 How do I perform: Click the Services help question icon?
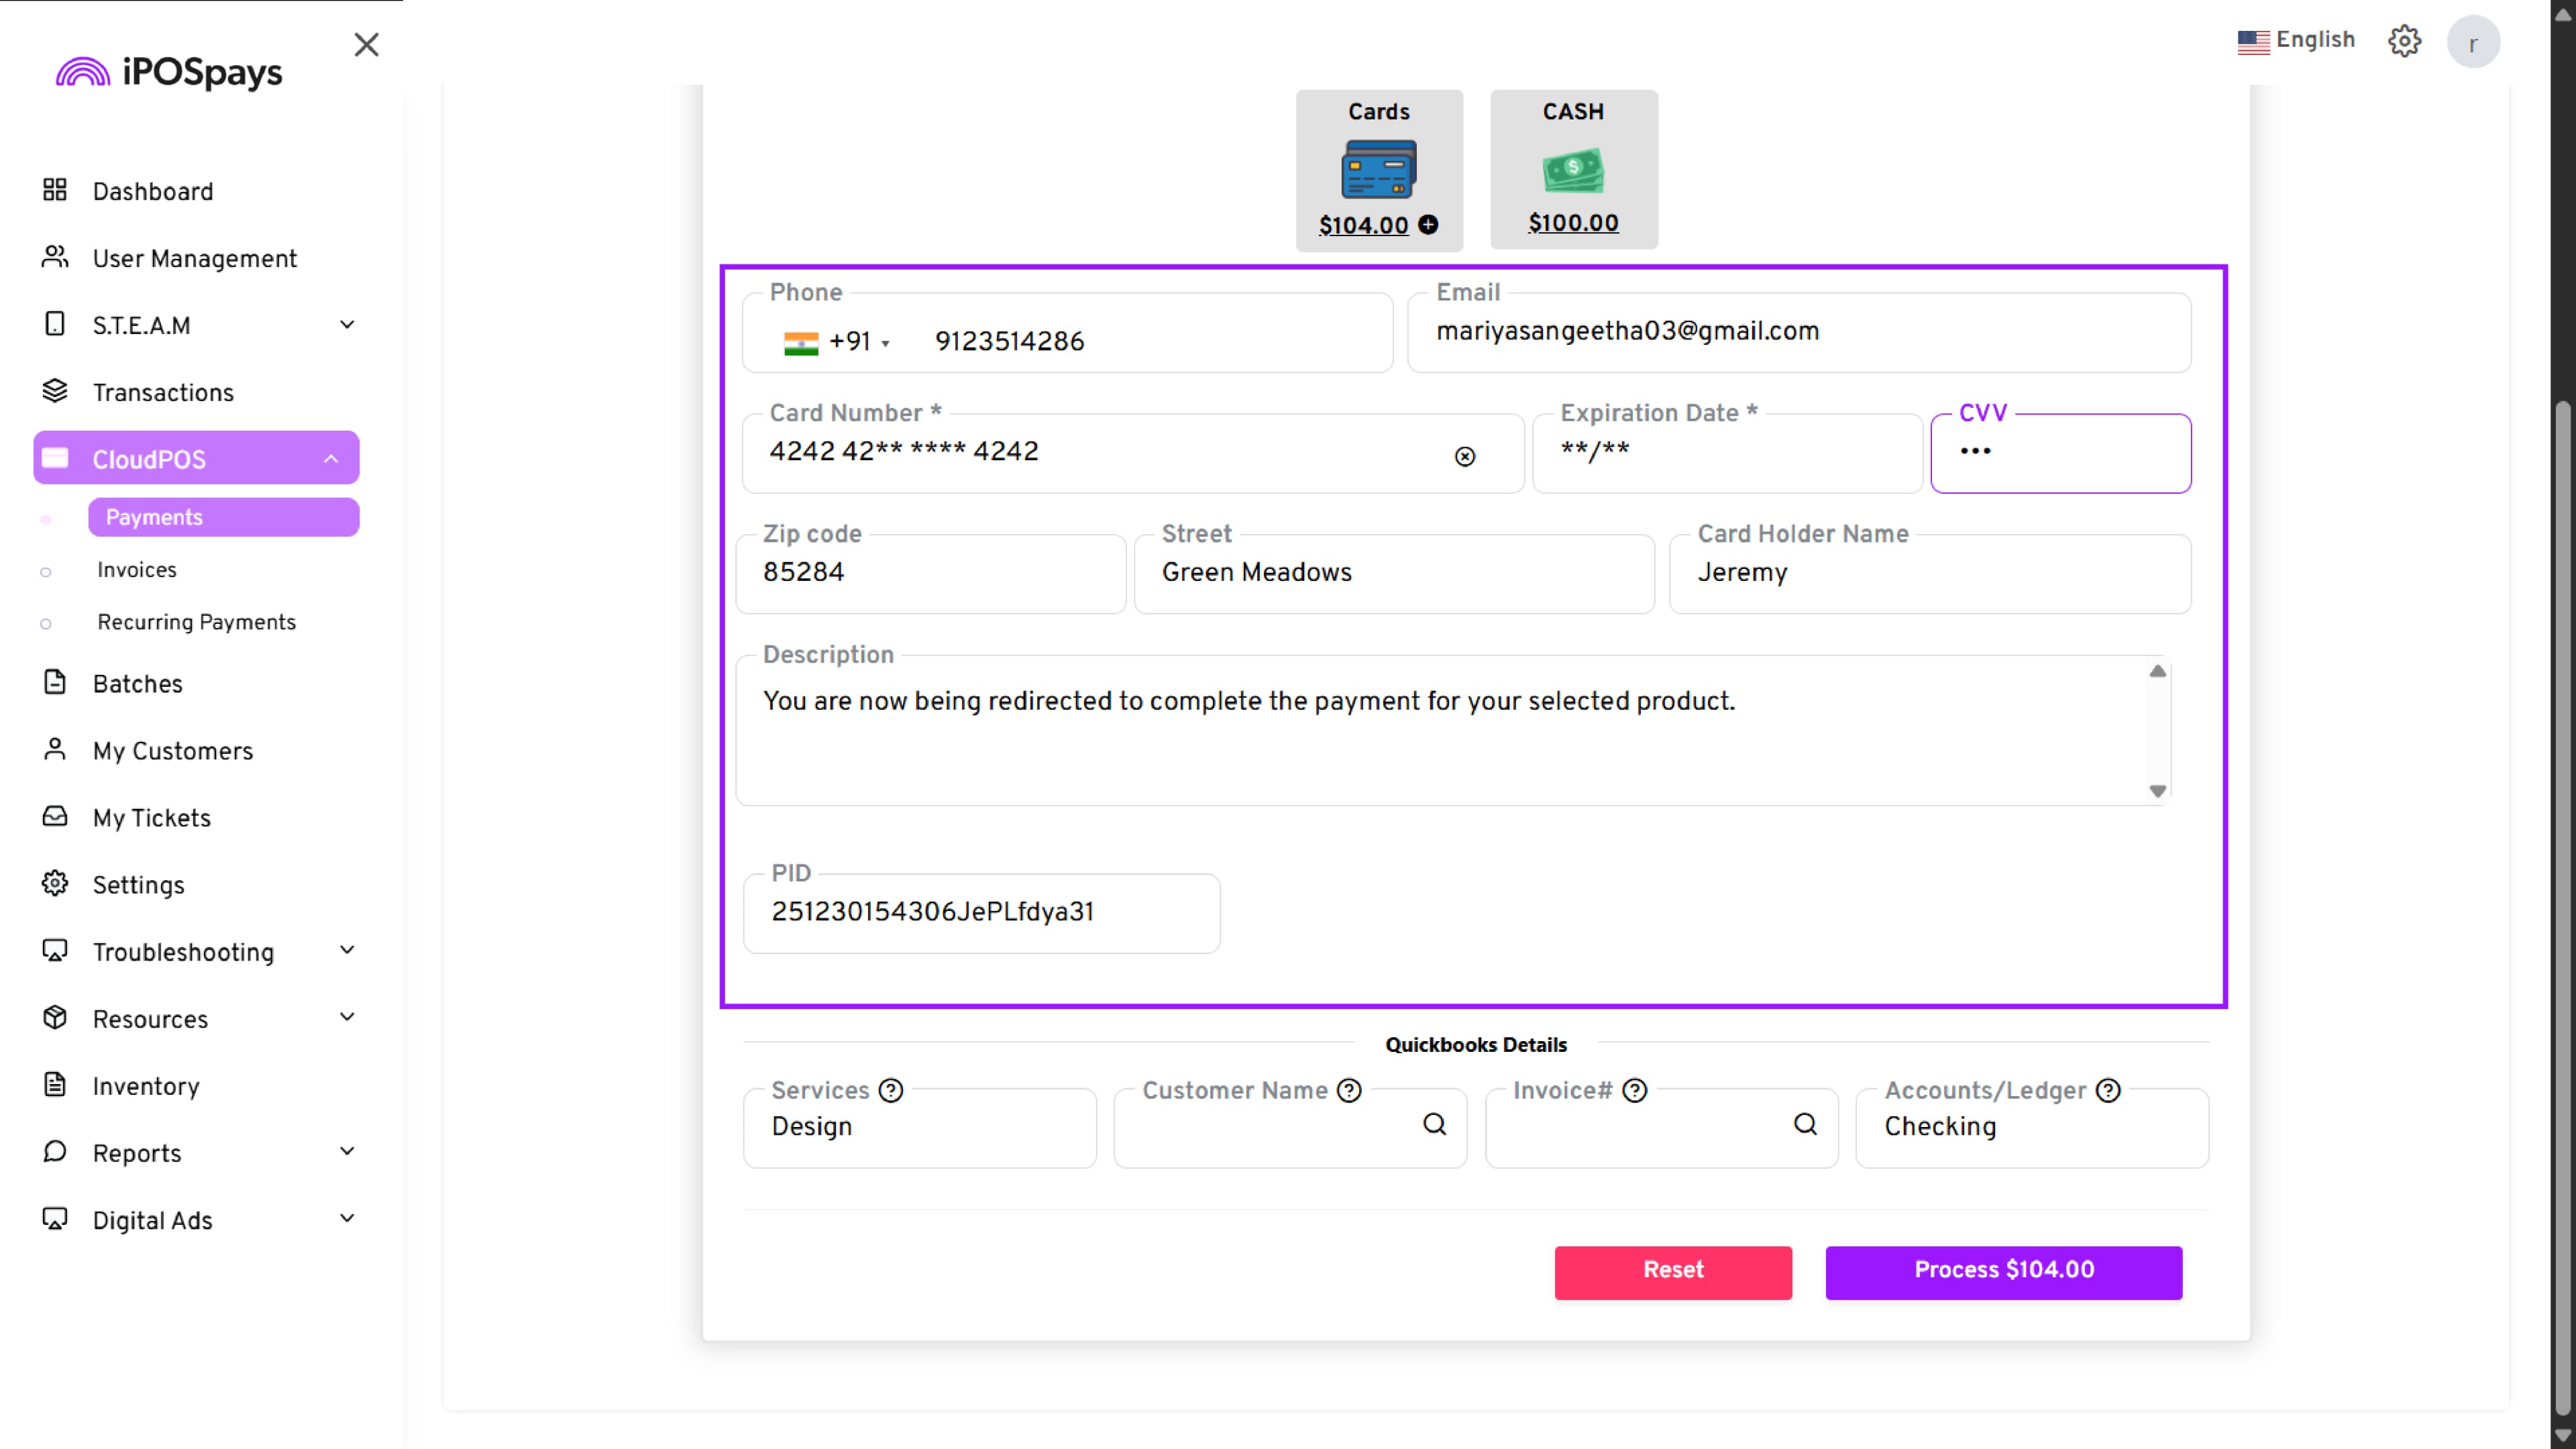pos(890,1090)
